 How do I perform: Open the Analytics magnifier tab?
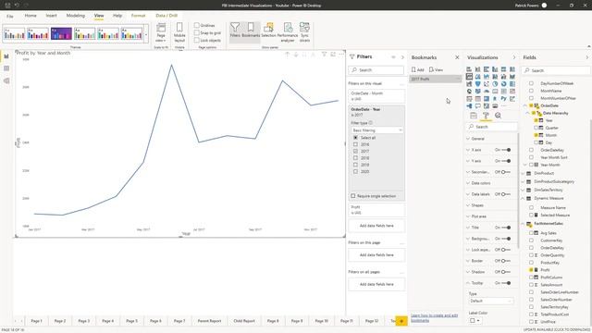(x=498, y=116)
